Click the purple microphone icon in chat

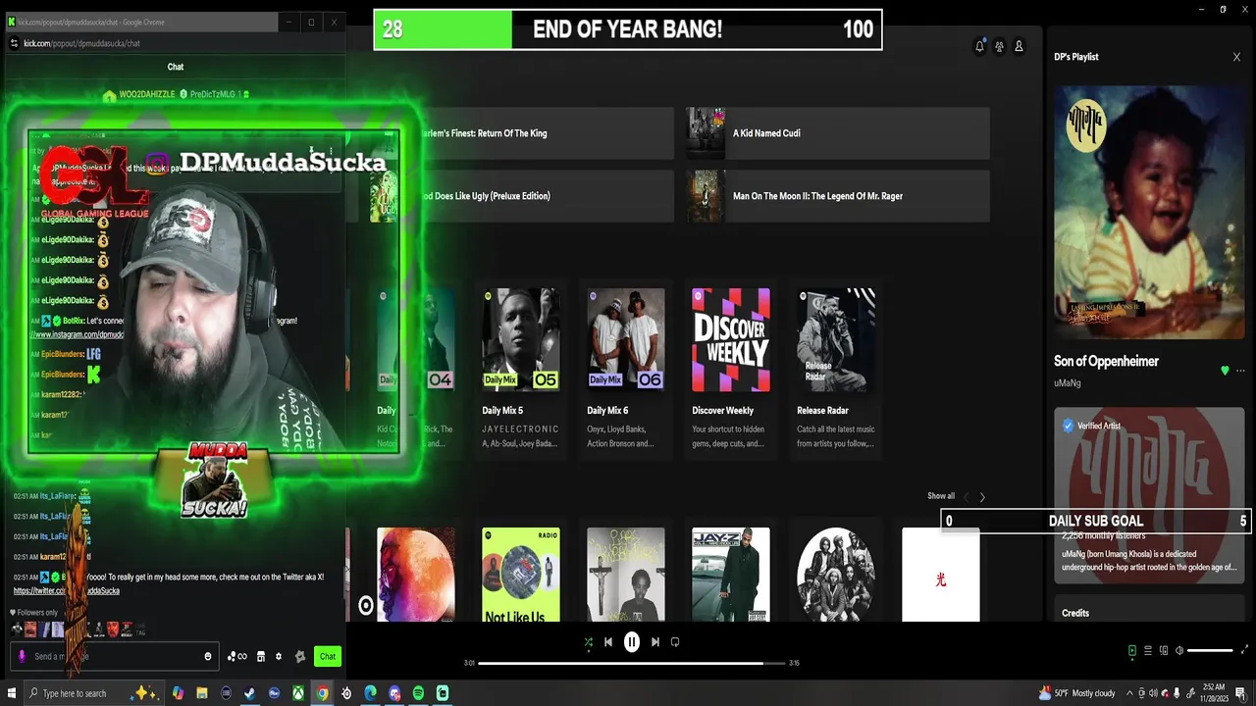pyautogui.click(x=22, y=656)
